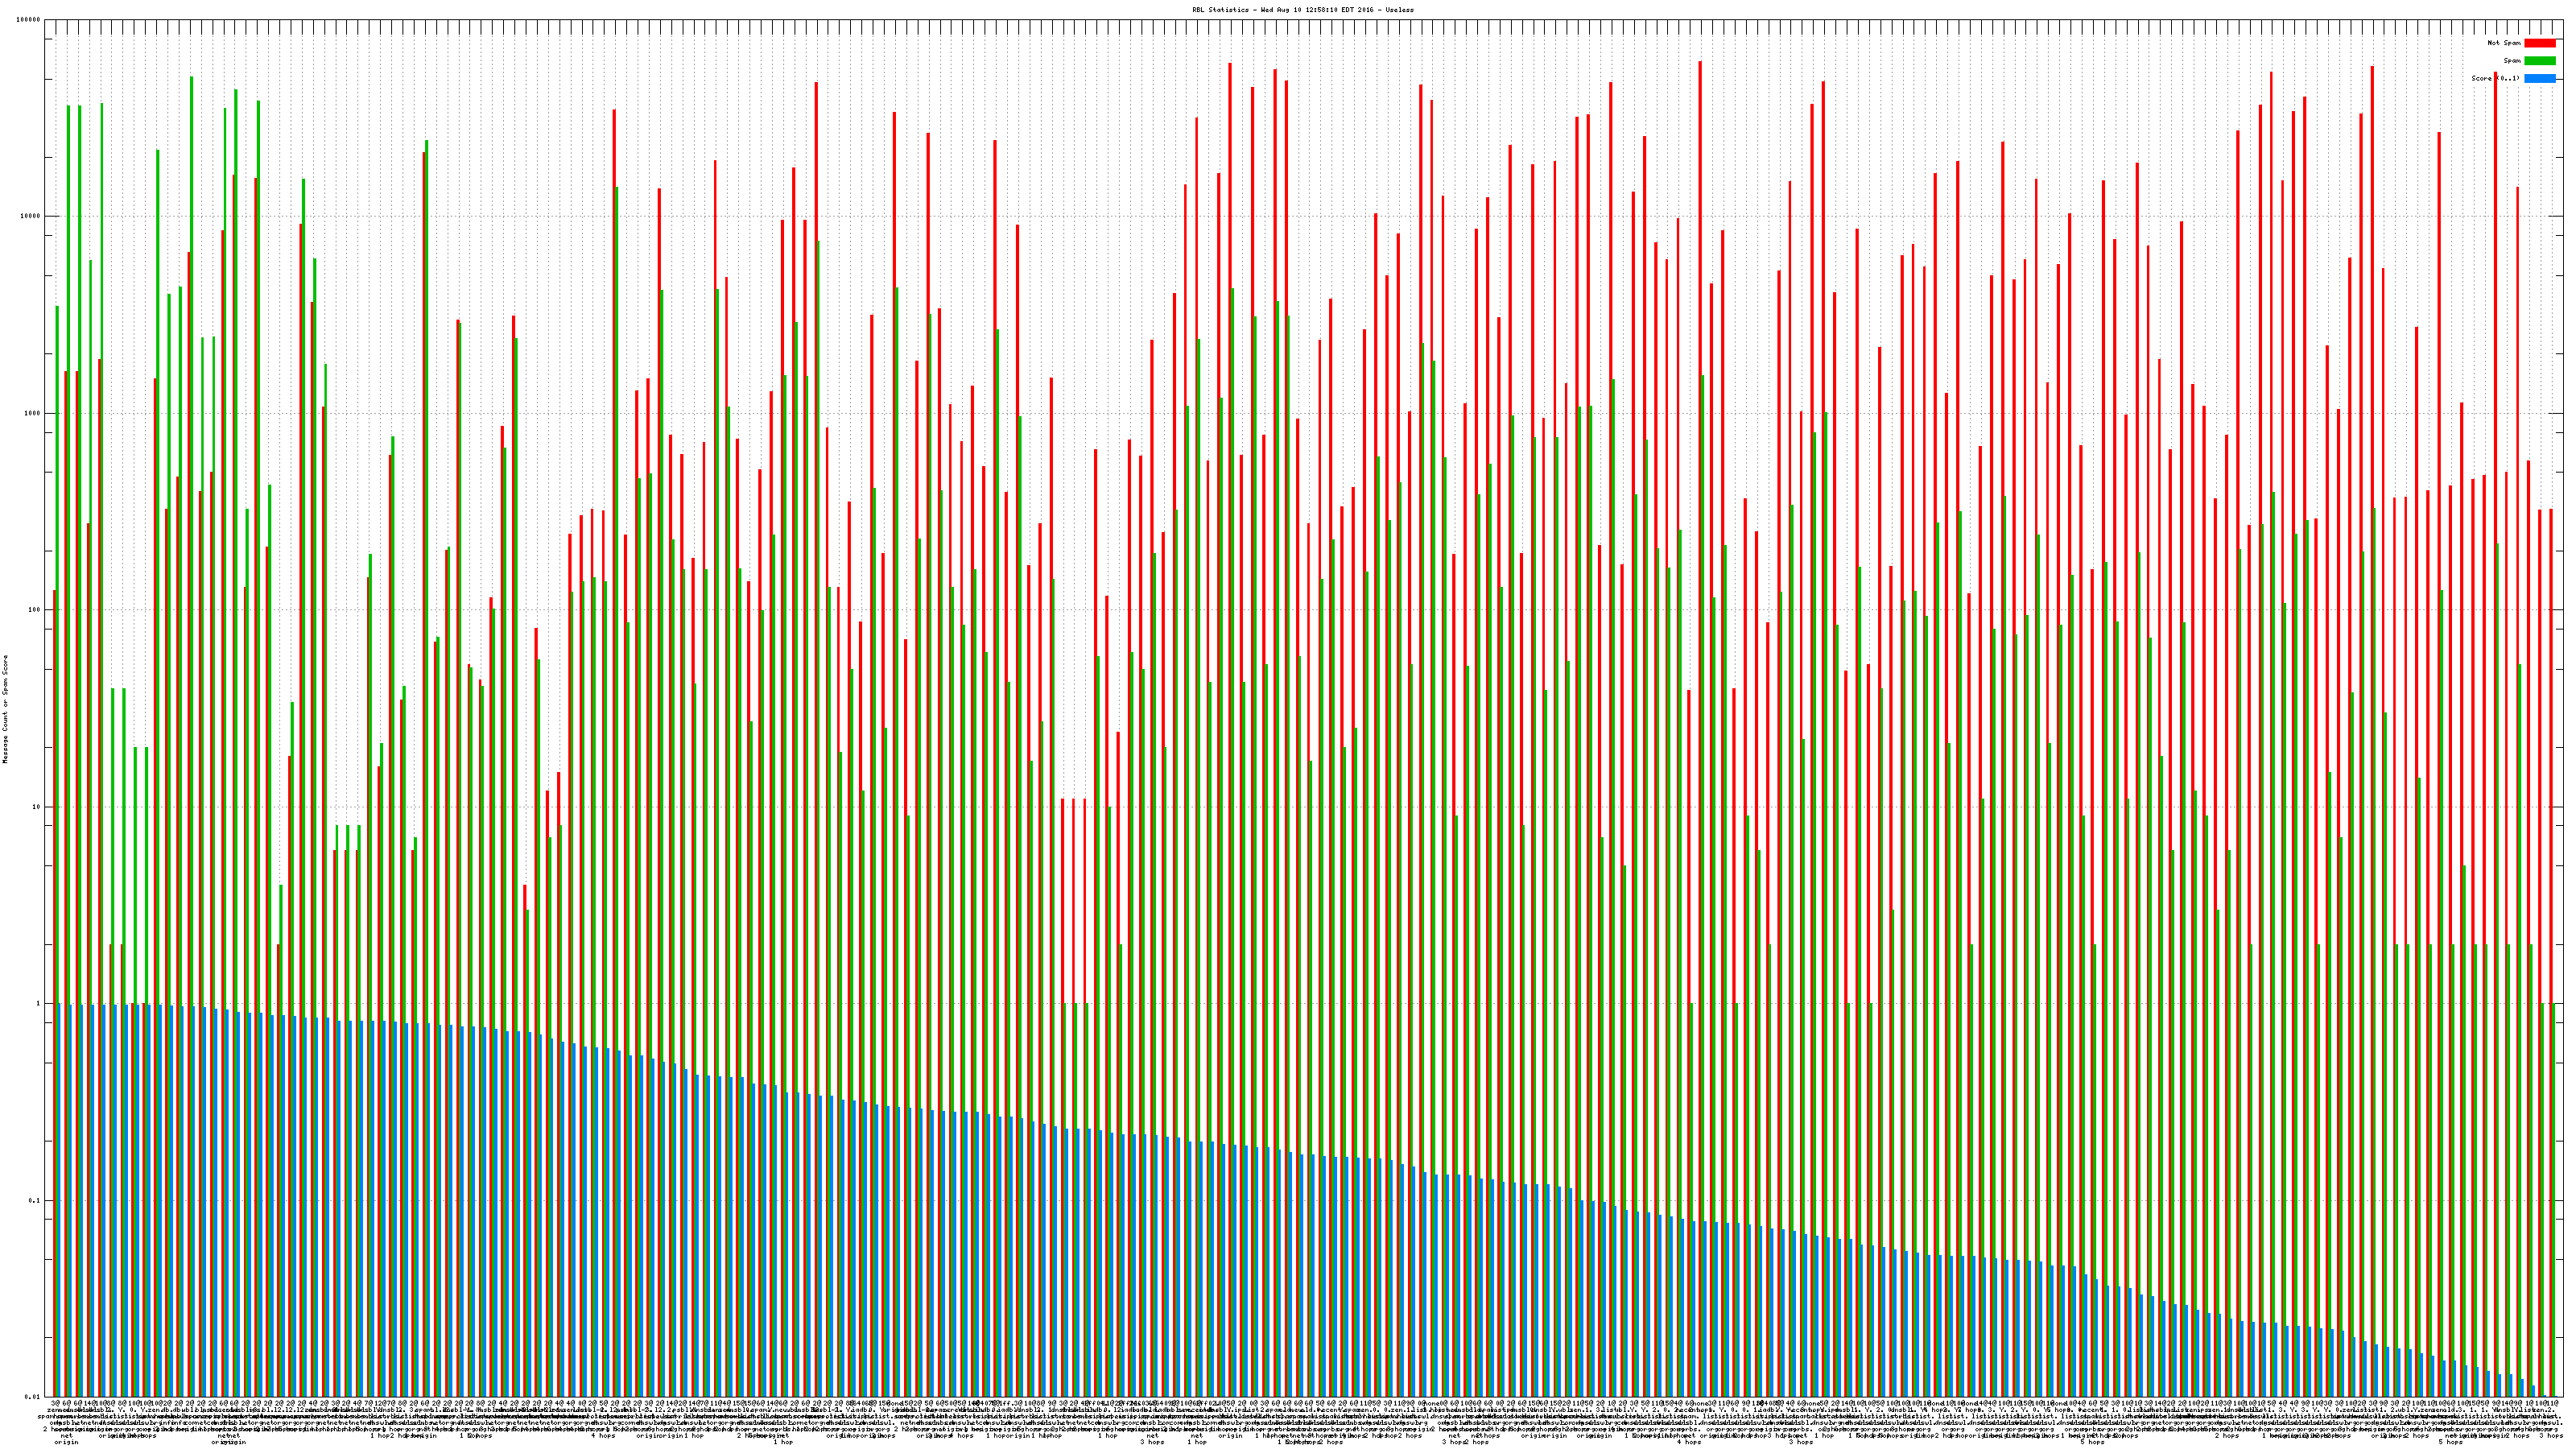The image size is (2576, 1449).
Task: Click 'RBL Statistics' in the chart title
Action: click(1222, 9)
